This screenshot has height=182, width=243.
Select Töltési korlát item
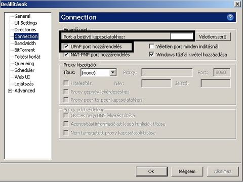pyautogui.click(x=27, y=57)
